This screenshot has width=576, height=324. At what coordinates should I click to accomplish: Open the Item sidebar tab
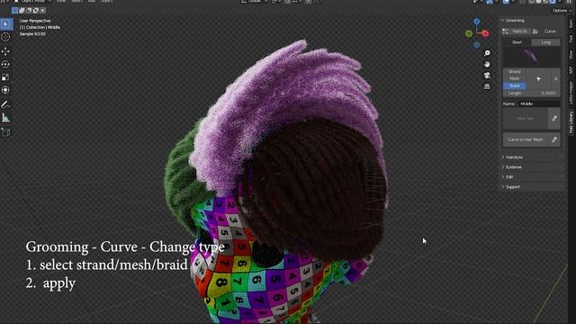click(x=571, y=23)
